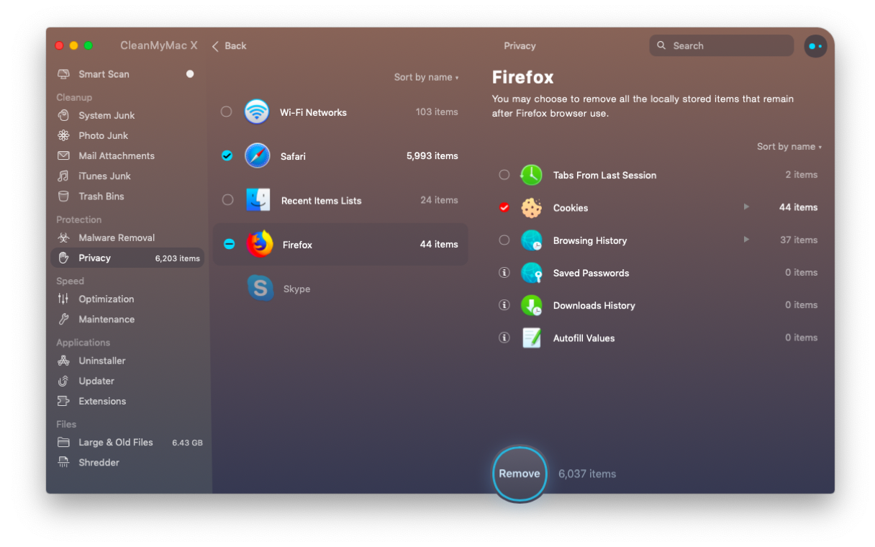
Task: Open Smart Scan in the sidebar
Action: (127, 74)
